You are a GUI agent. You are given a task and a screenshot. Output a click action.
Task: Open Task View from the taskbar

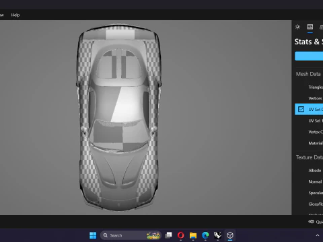click(x=168, y=235)
